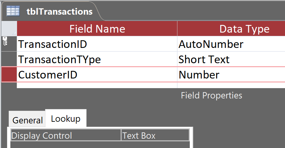
Task: Click the table icon on the tblTransactions tab
Action: click(13, 11)
